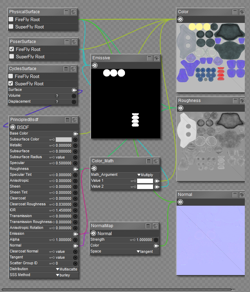Click the Base Color connection plug
Viewport: 250px width, 292px height.
click(x=75, y=134)
